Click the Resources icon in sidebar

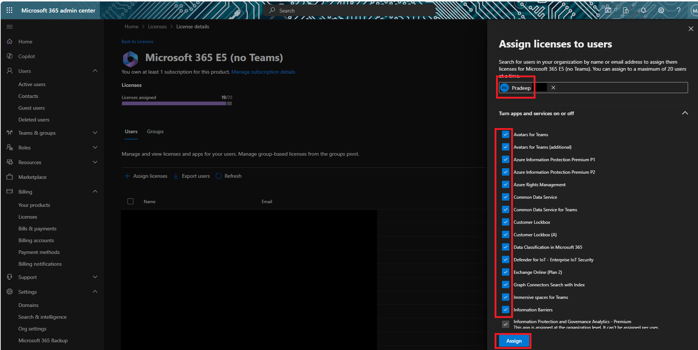click(x=10, y=162)
